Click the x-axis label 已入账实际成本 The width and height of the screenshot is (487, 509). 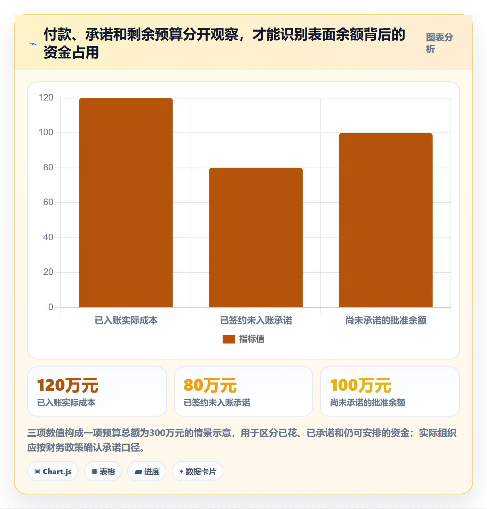pos(126,320)
